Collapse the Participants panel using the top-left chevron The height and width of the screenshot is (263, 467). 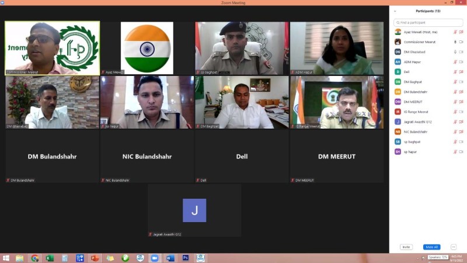coord(395,11)
